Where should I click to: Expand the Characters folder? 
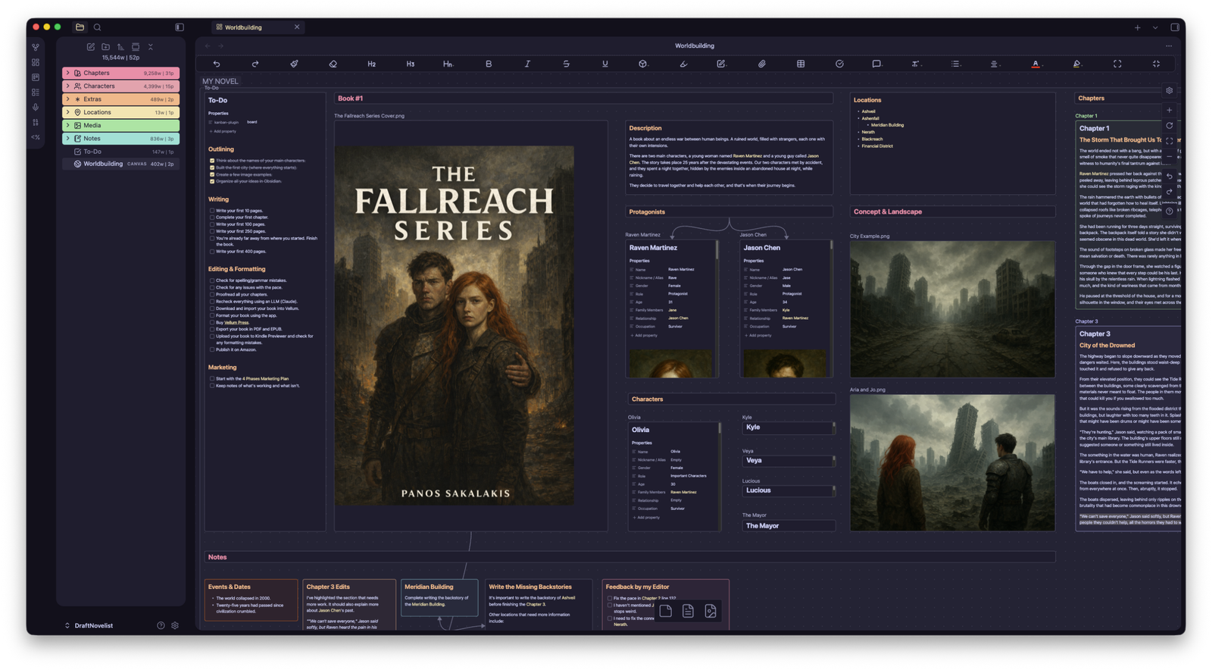[x=67, y=86]
